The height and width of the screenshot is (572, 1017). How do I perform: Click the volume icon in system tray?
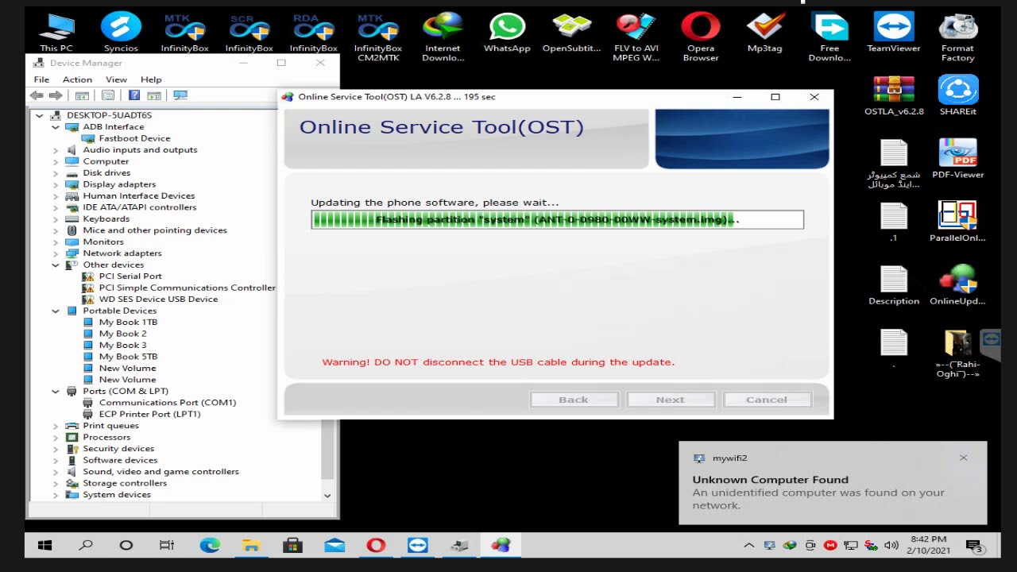pos(891,545)
